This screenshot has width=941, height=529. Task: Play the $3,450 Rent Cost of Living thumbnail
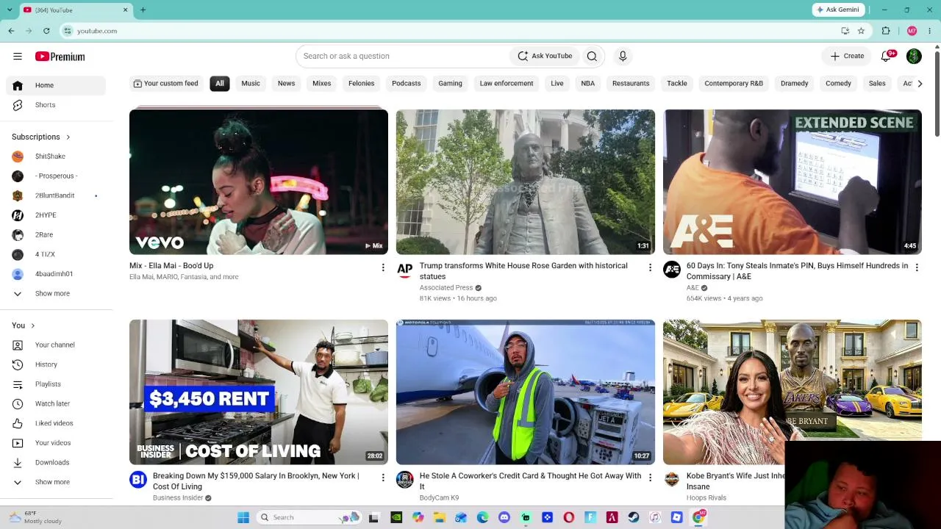259,392
